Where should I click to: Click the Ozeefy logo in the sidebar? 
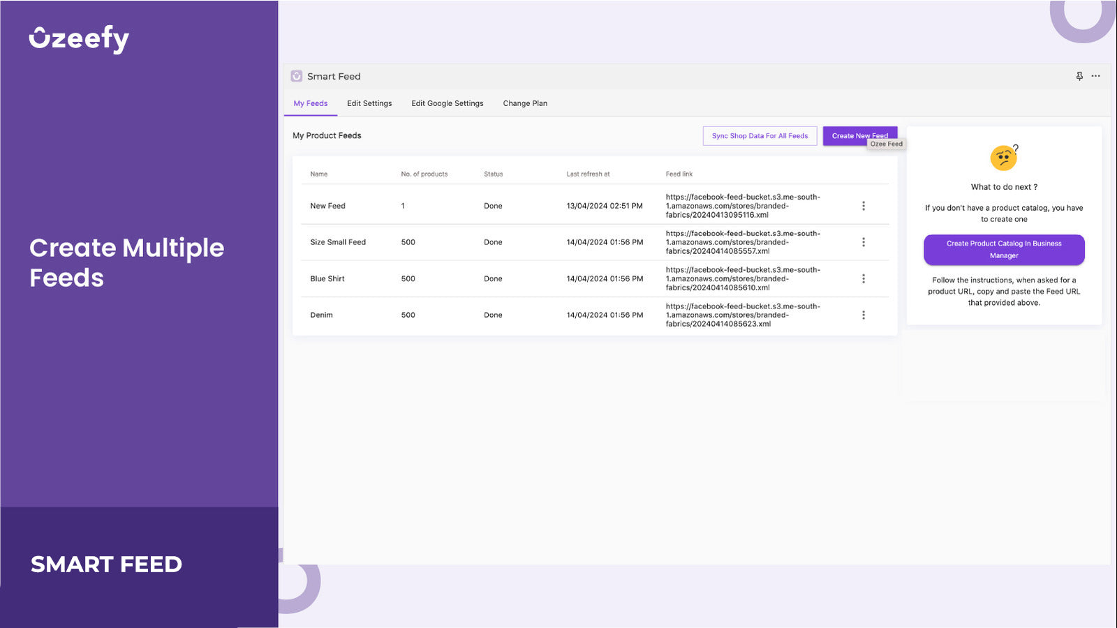[78, 38]
